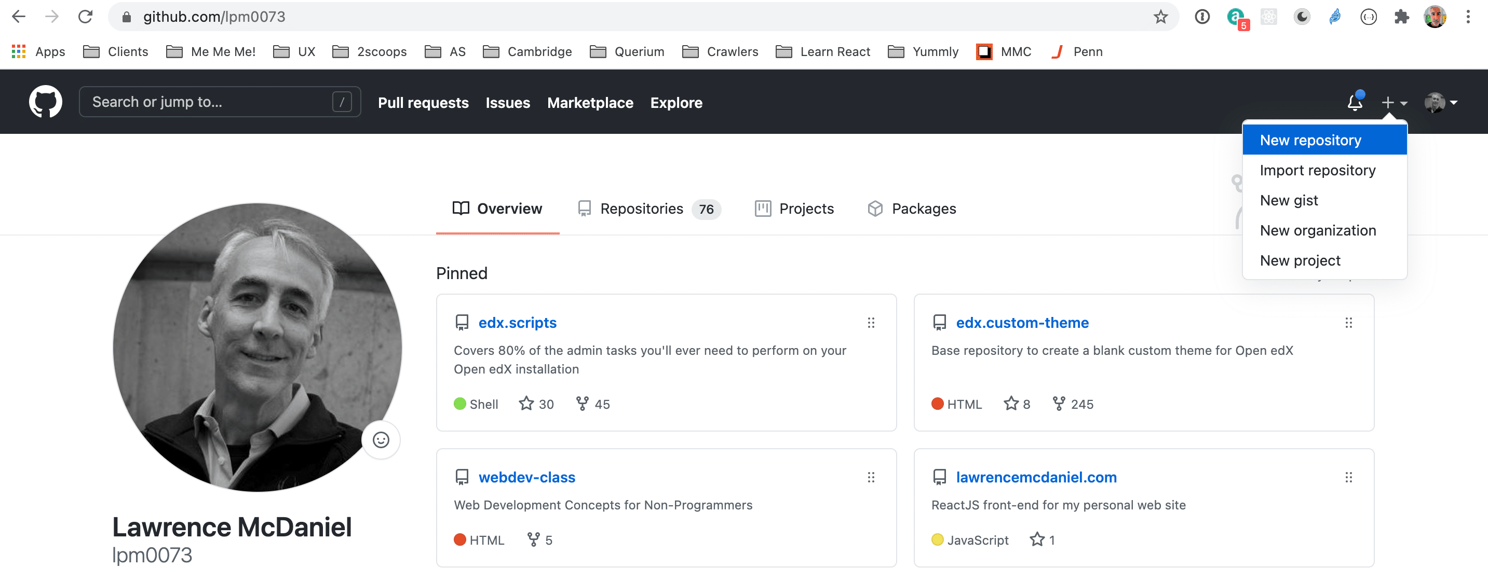Click the browser forward arrow
The image size is (1488, 581).
(x=52, y=17)
